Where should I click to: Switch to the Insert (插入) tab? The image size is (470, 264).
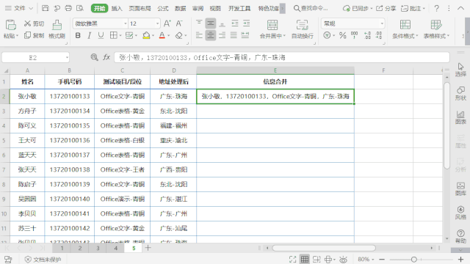[x=117, y=8]
